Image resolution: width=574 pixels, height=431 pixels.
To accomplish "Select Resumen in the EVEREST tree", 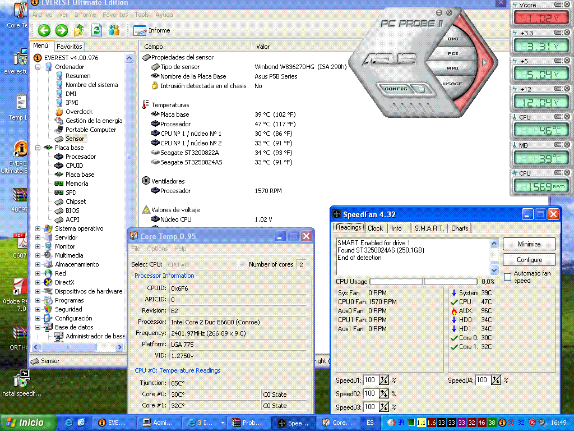I will click(78, 76).
